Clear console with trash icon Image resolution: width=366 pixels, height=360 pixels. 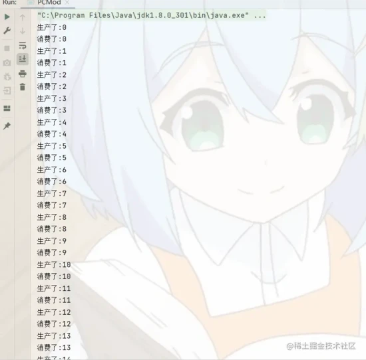coord(23,87)
